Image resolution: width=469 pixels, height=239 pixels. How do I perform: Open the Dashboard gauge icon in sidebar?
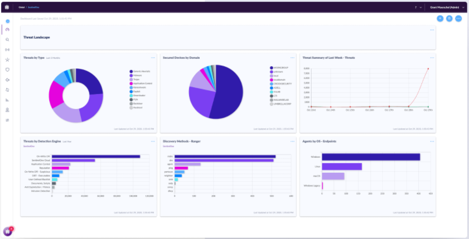point(8,30)
